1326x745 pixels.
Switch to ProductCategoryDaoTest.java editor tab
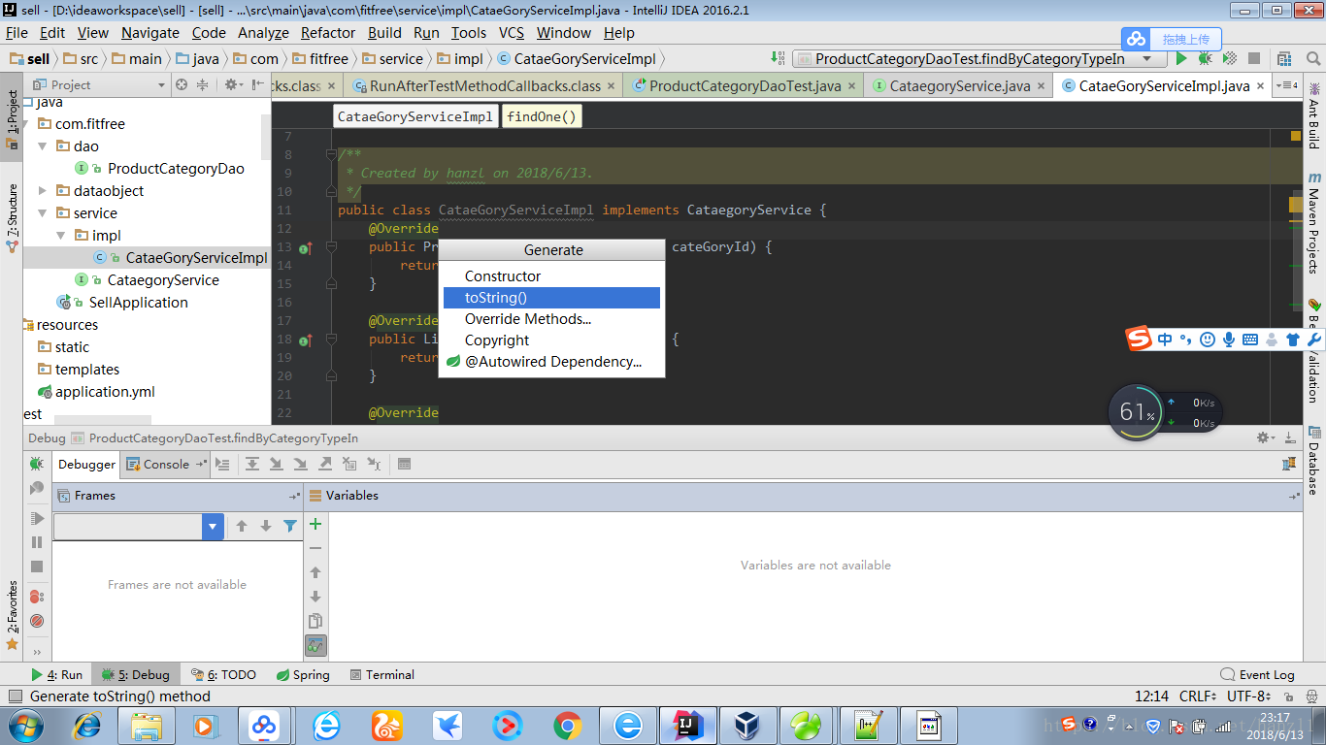pyautogui.click(x=745, y=85)
